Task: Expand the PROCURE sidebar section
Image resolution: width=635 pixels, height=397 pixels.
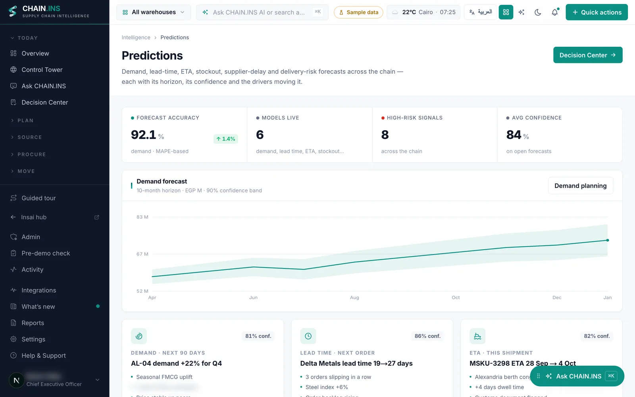Action: tap(28, 154)
